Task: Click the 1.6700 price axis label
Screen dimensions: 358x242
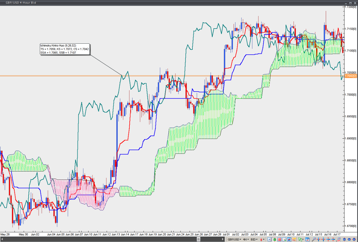Action: click(350, 226)
